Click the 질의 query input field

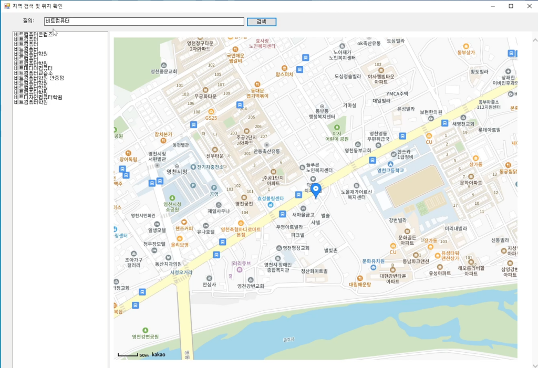click(144, 22)
